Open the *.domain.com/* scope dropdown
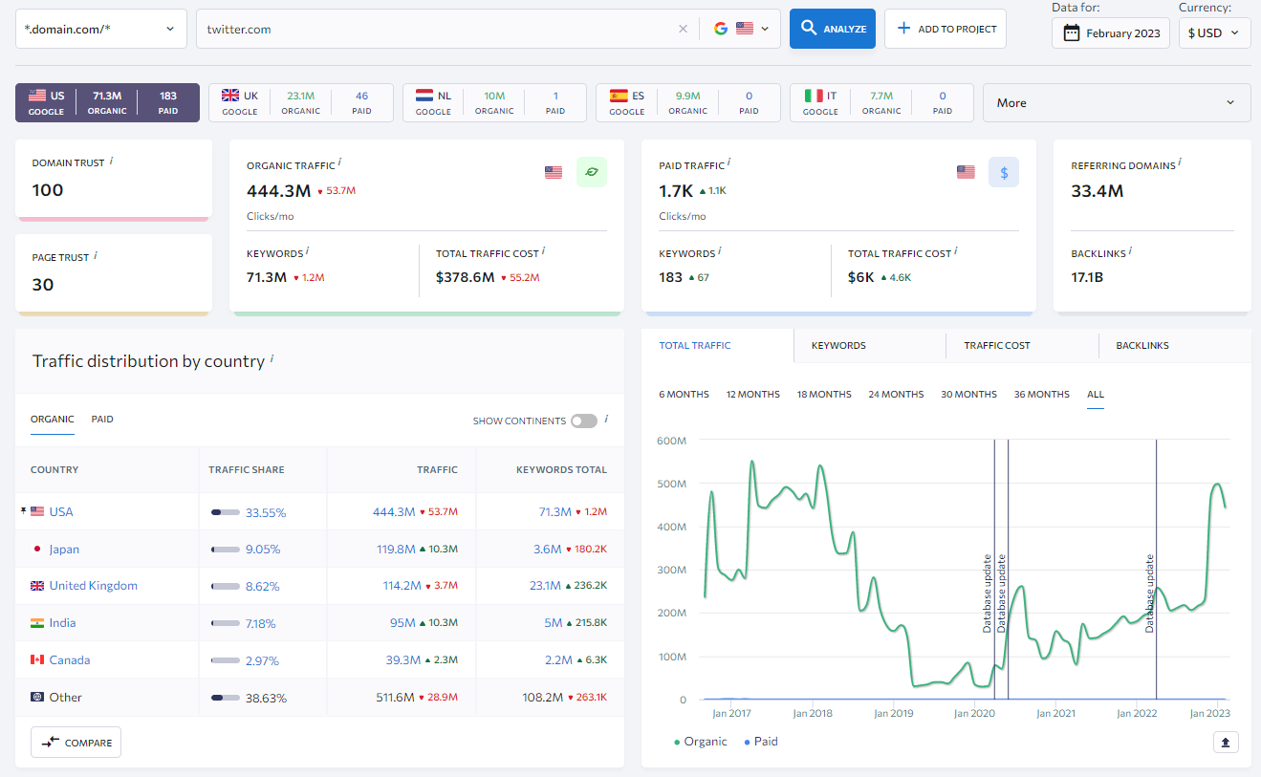 click(x=100, y=29)
